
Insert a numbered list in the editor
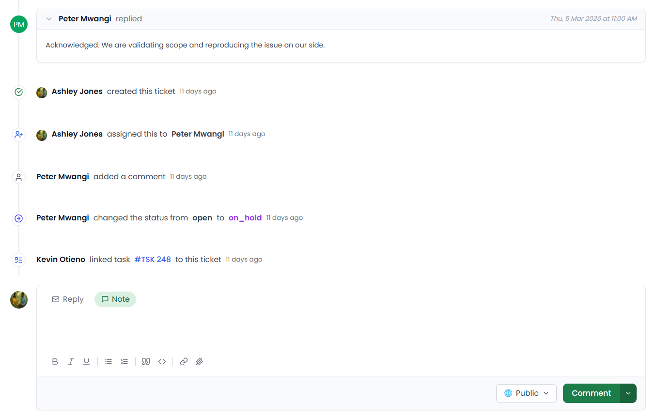coord(125,361)
